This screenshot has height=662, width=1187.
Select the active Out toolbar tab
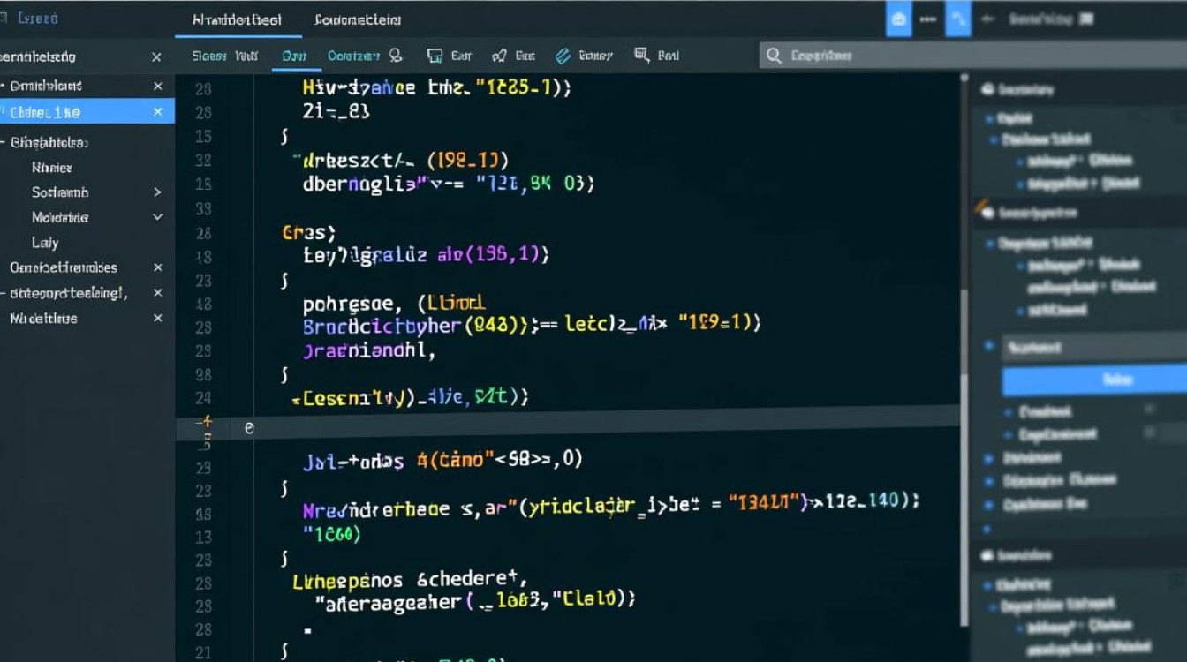point(296,55)
